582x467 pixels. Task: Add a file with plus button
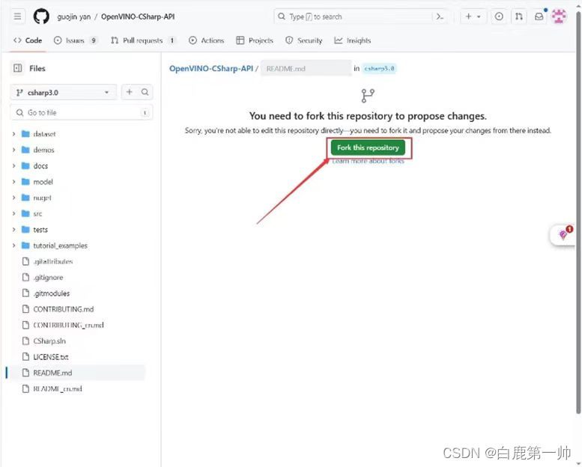[129, 92]
